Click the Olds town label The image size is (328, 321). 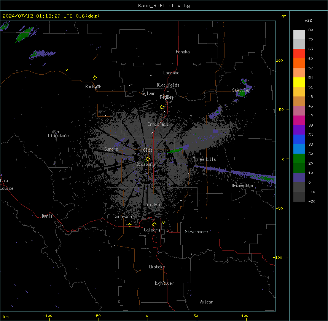tap(148, 150)
